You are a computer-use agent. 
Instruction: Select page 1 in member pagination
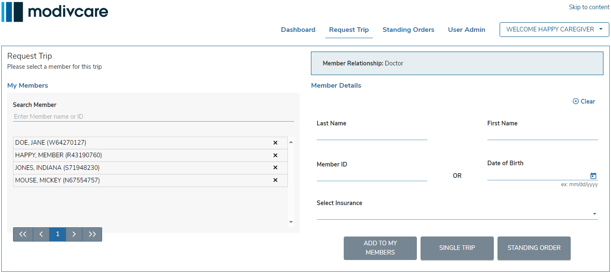click(58, 234)
